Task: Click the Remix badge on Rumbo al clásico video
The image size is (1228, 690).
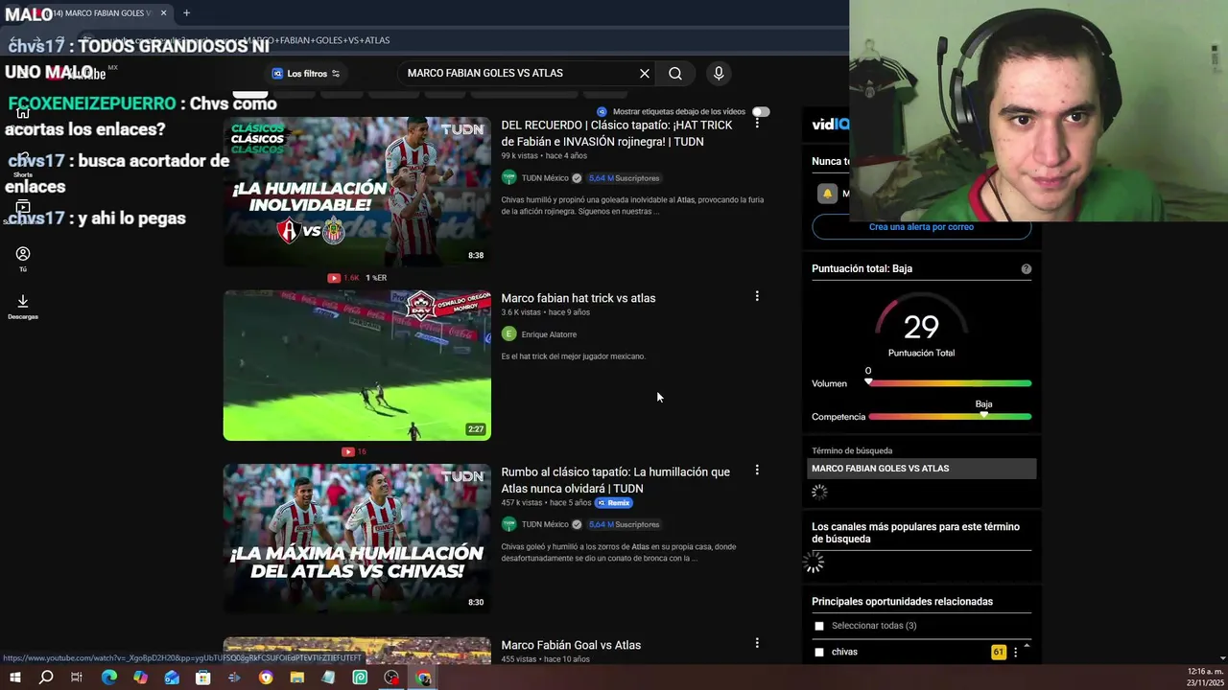Action: coord(613,503)
